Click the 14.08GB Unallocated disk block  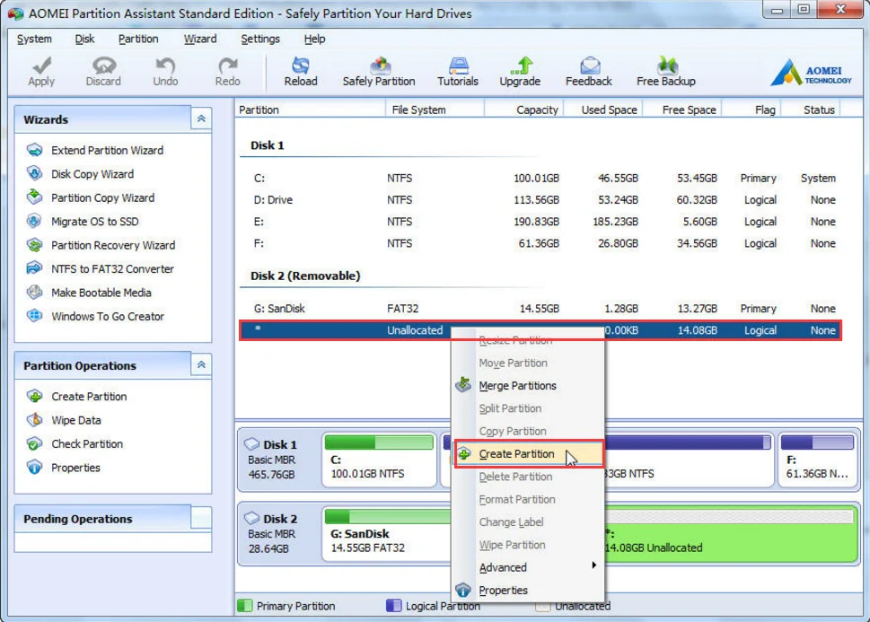point(731,533)
